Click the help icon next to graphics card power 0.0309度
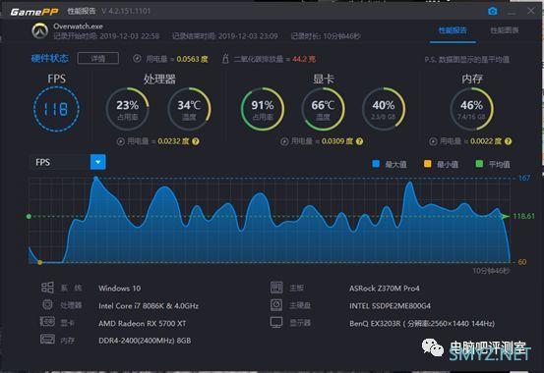The image size is (544, 373). 359,141
